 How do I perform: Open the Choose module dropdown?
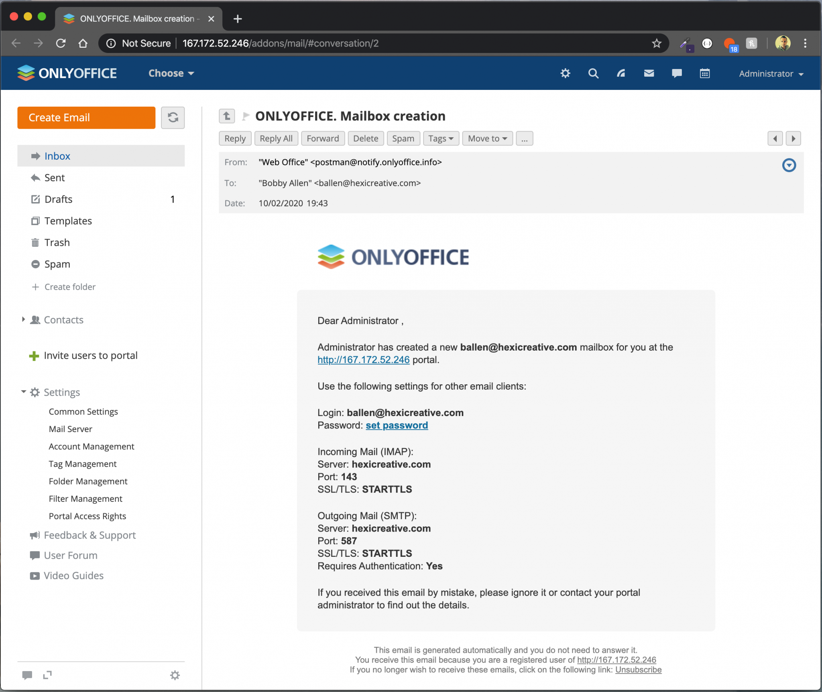click(171, 73)
